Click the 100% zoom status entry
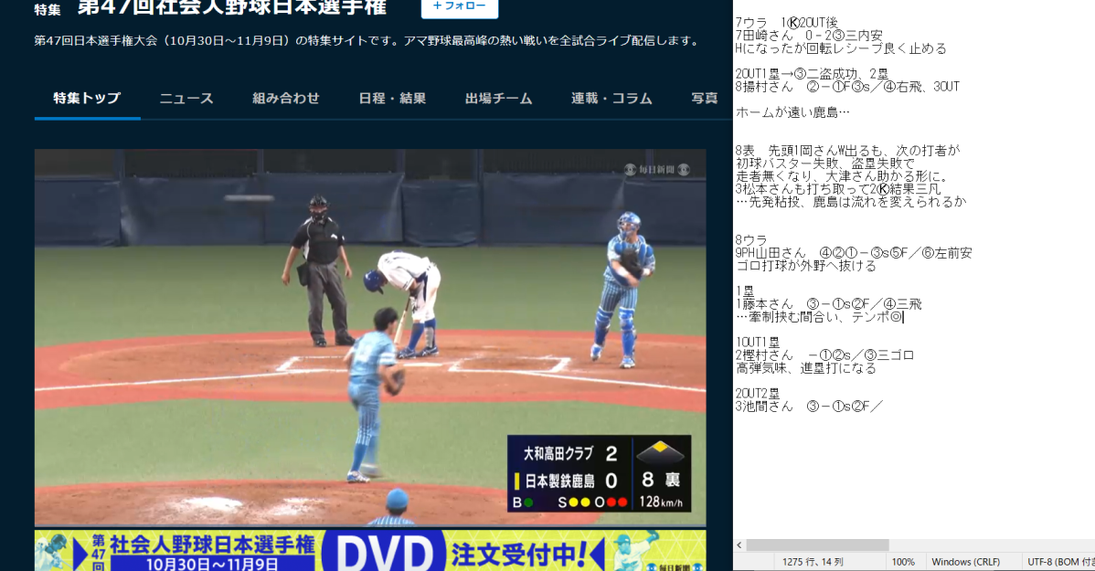Viewport: 1095px width, 571px height. tap(903, 562)
